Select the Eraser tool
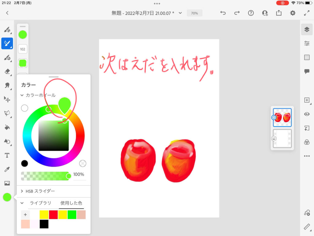 tap(7, 71)
